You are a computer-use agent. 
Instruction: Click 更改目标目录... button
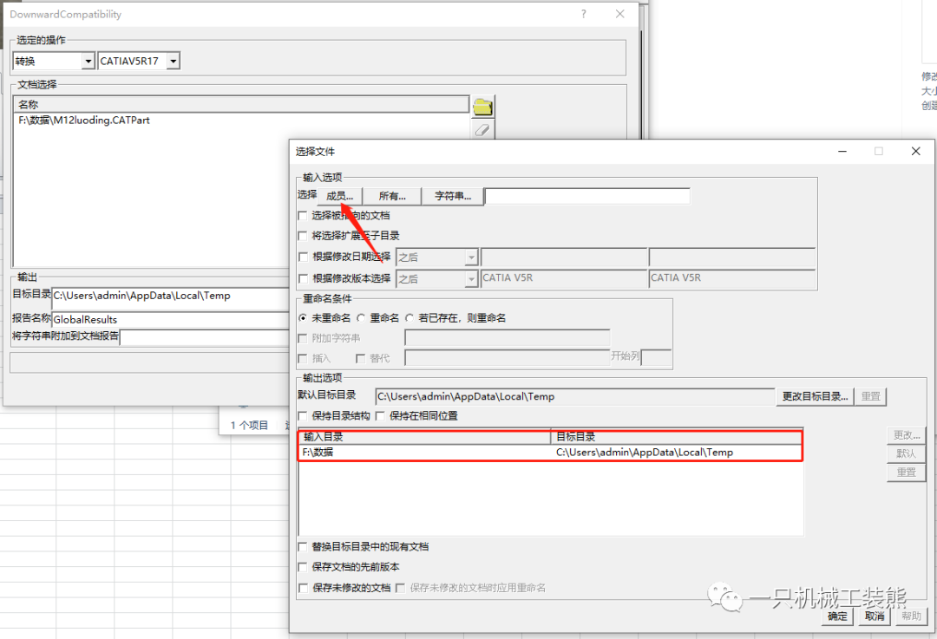click(815, 396)
